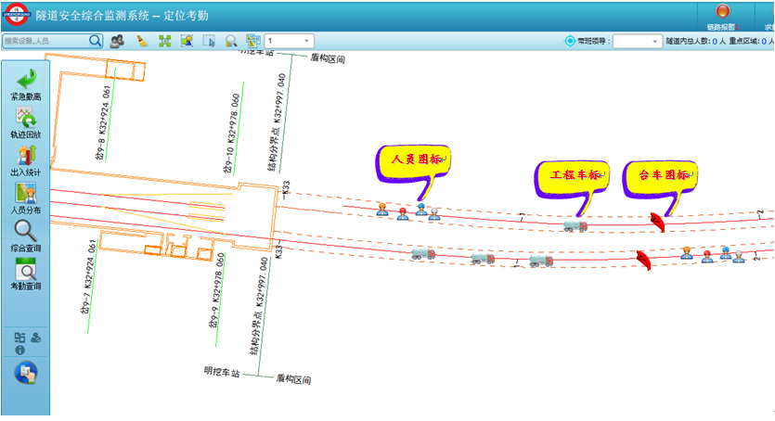Click the search magnifier button
The image size is (775, 421).
coord(96,41)
